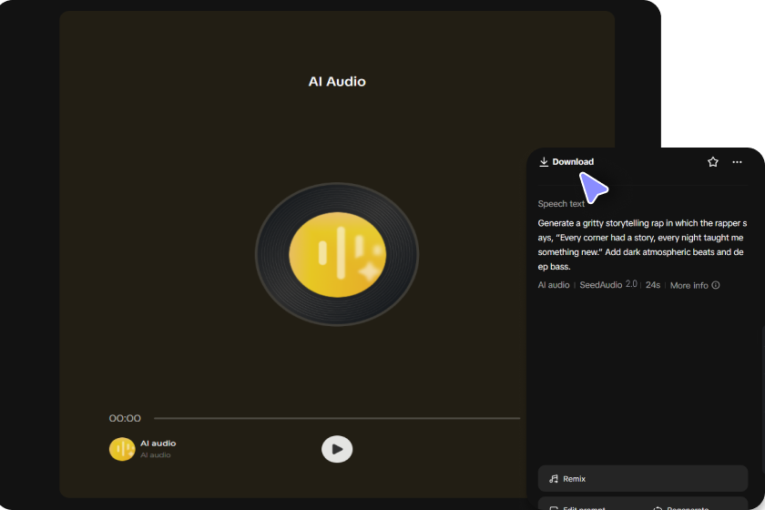Open the three-dot more options menu
Screen dimensions: 765x510
click(737, 162)
